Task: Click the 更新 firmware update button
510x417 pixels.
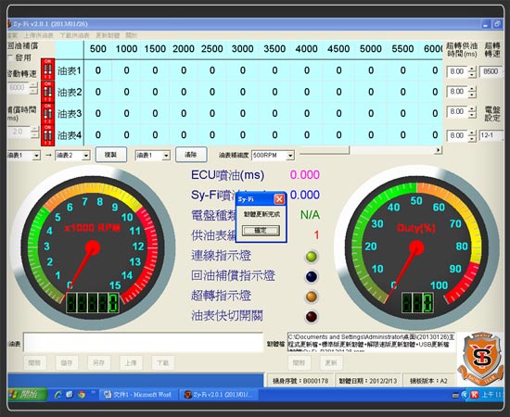Action: click(331, 362)
